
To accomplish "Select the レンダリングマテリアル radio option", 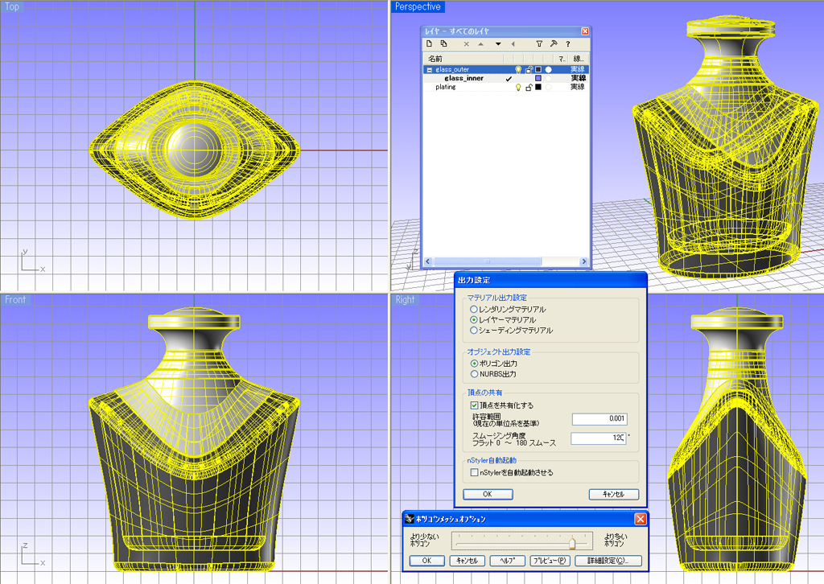I will (474, 309).
